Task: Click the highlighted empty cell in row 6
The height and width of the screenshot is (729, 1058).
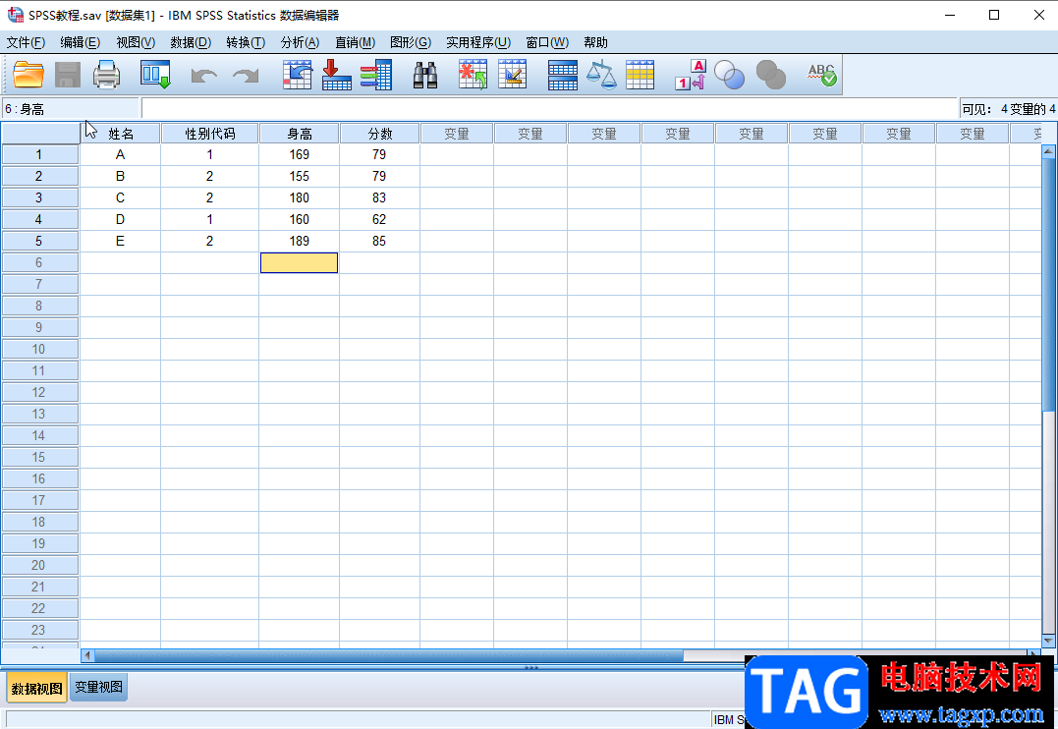Action: [299, 262]
